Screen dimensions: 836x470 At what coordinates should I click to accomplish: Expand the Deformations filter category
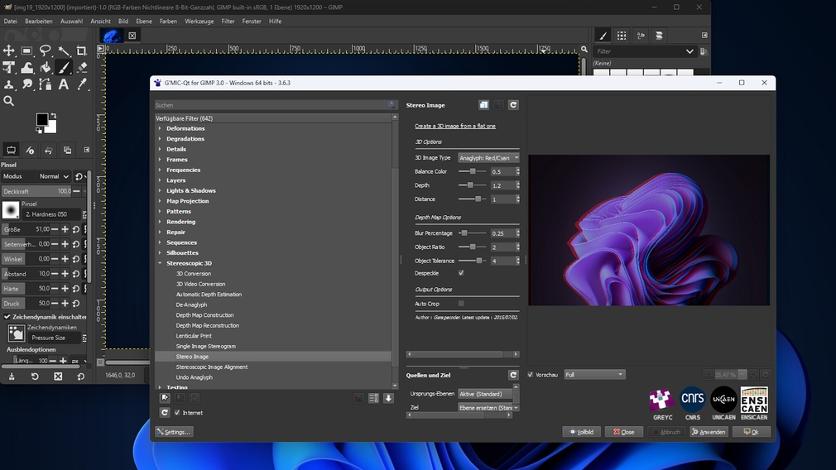[160, 128]
